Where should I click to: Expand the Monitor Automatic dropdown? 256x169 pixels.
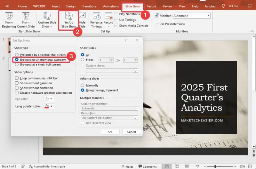coord(208,16)
